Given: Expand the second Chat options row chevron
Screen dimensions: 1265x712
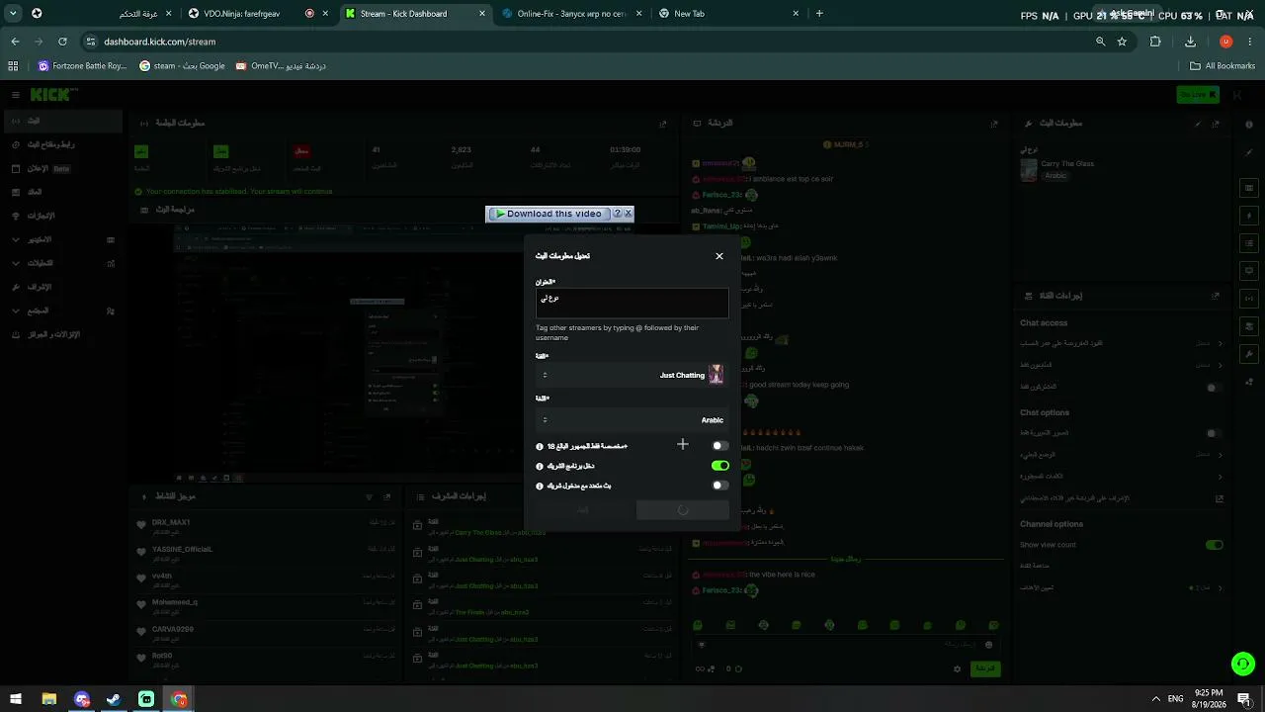Looking at the screenshot, I should (x=1220, y=455).
